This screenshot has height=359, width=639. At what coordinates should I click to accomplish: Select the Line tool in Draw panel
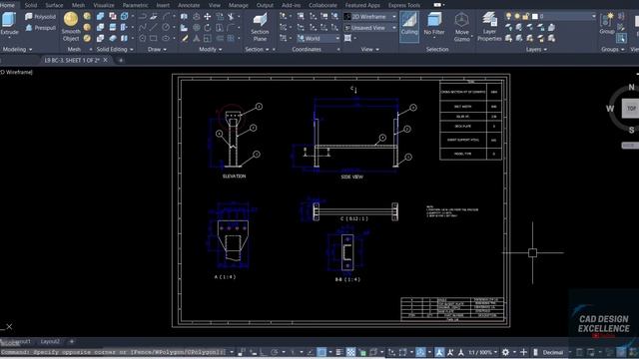(153, 28)
